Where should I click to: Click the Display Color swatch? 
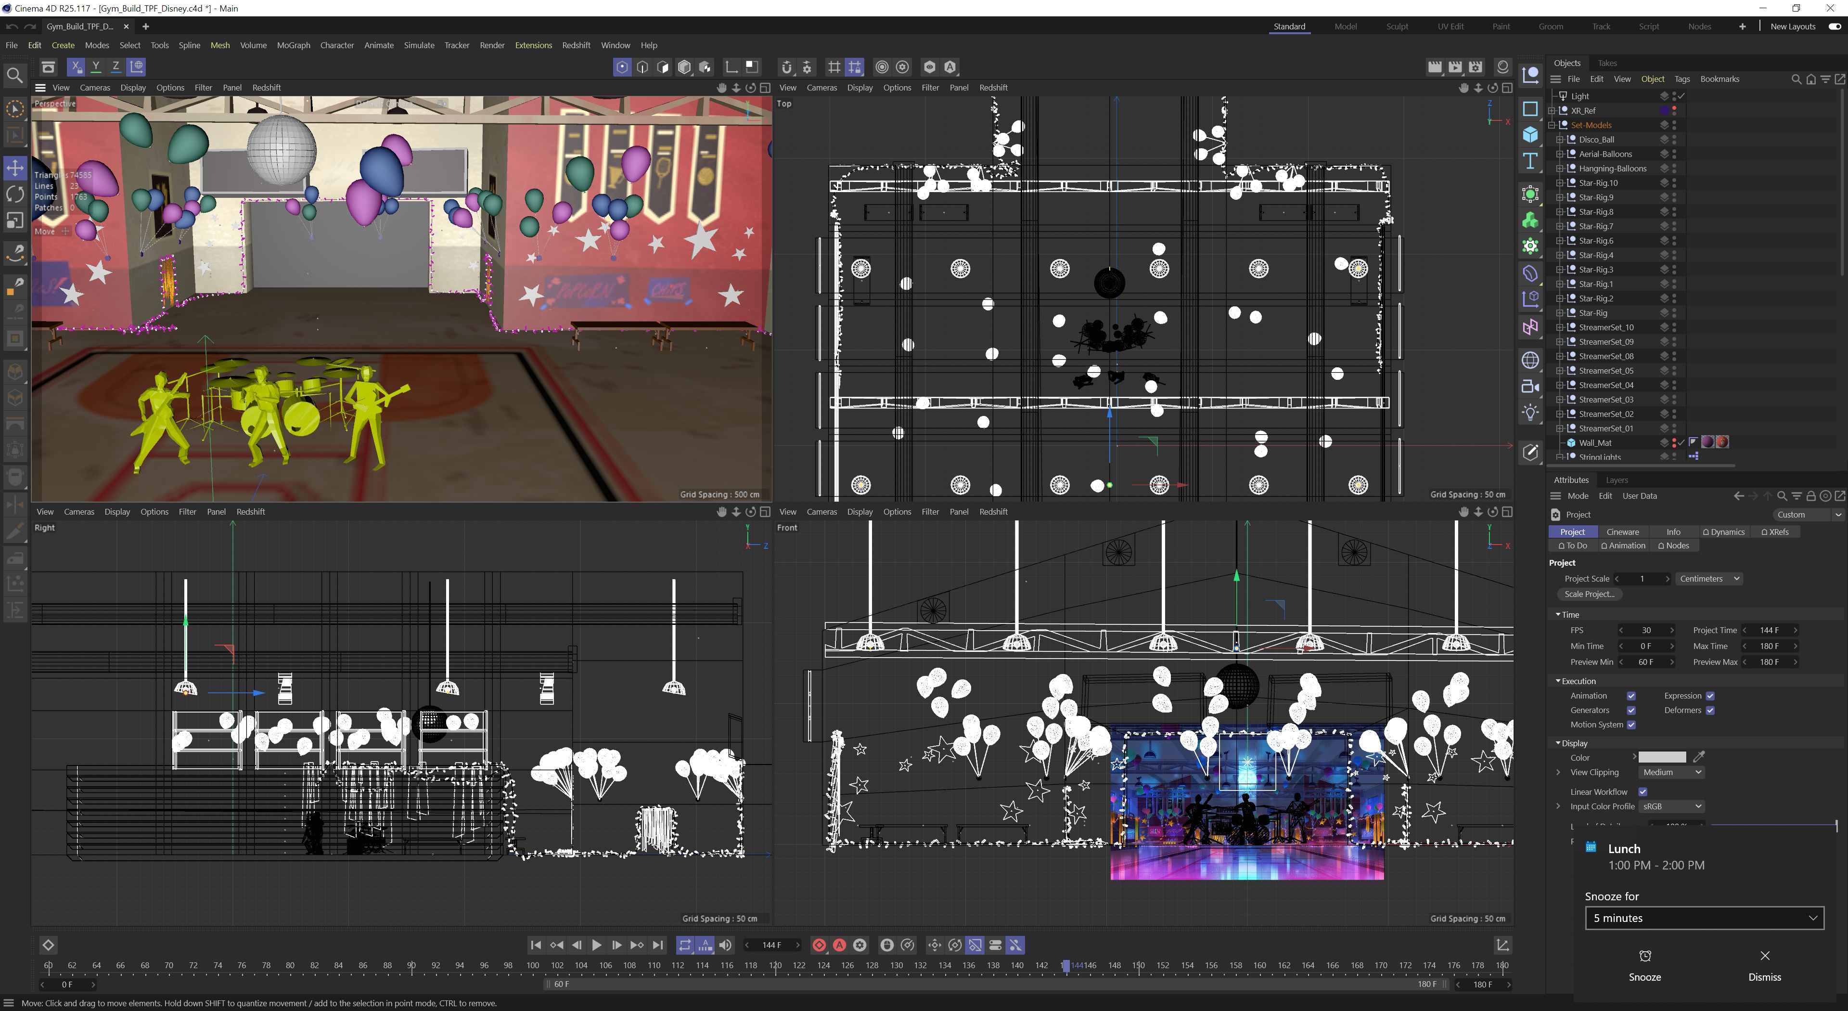coord(1661,758)
